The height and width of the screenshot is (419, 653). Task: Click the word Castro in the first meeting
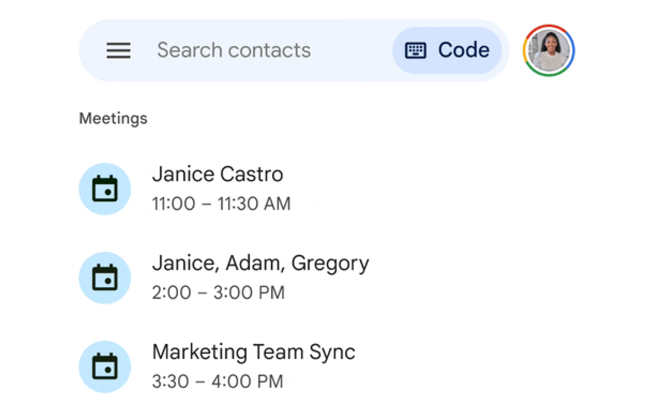pyautogui.click(x=251, y=174)
